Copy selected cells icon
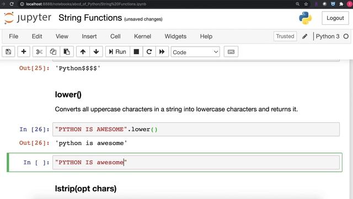The image size is (353, 199). [x=53, y=51]
